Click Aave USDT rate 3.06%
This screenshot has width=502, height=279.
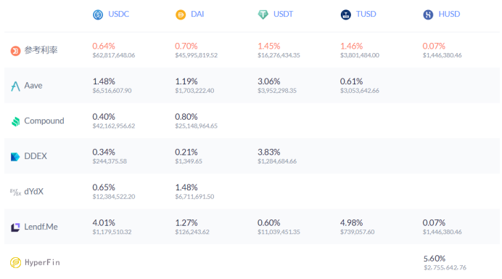269,81
